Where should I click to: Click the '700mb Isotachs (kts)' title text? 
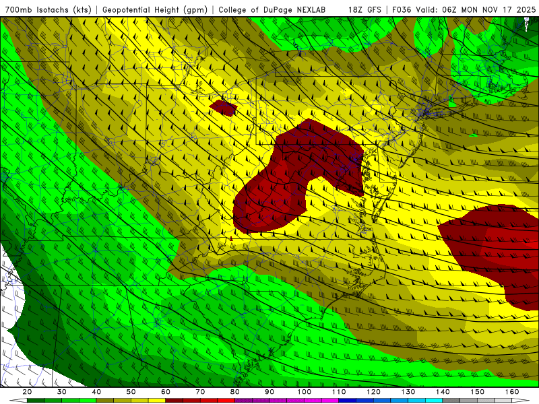click(x=49, y=9)
